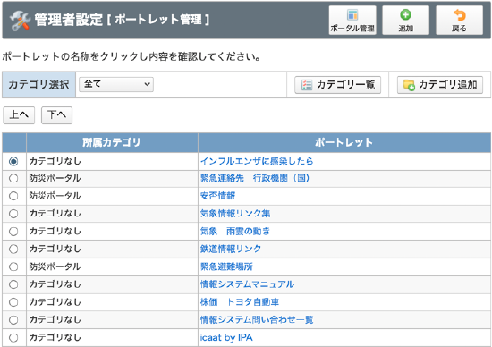
Task: Select the radio button for 鉄道情報リンク
Action: (13, 250)
